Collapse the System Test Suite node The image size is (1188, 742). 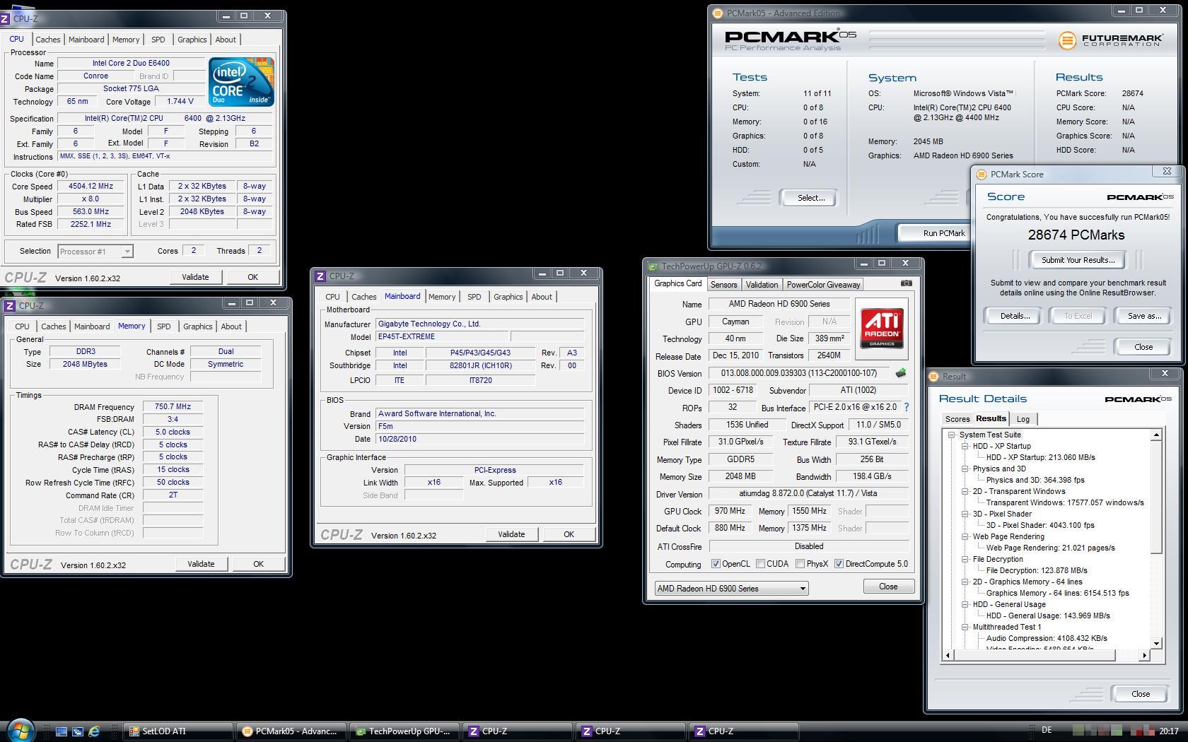pos(951,435)
